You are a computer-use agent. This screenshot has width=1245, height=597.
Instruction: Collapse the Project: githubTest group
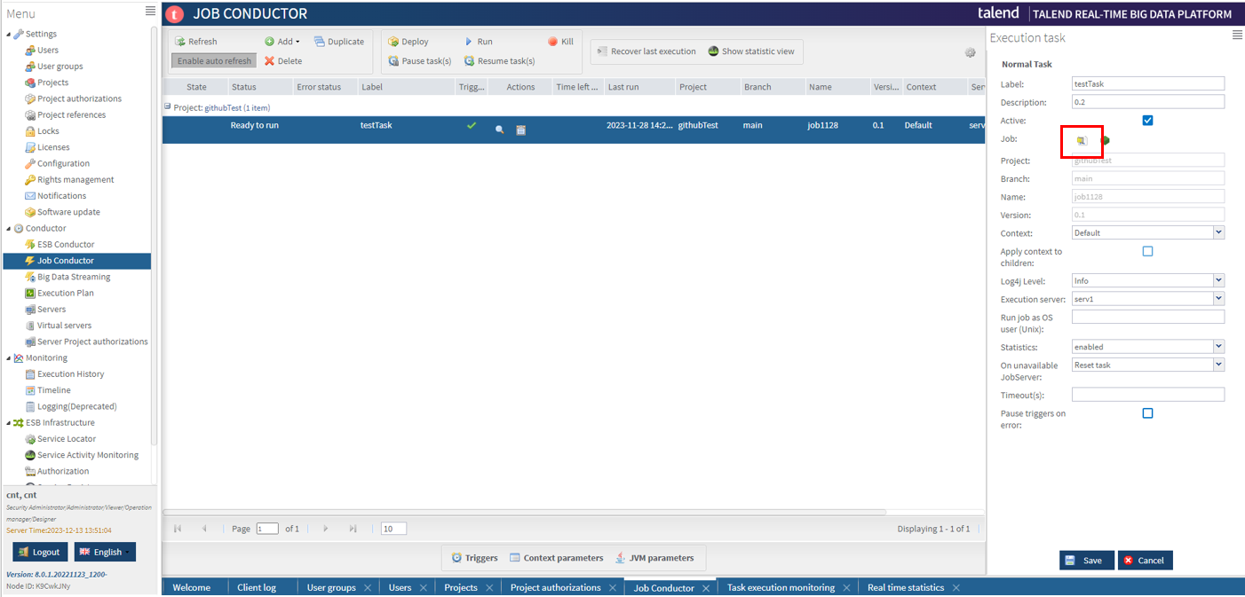pyautogui.click(x=167, y=106)
